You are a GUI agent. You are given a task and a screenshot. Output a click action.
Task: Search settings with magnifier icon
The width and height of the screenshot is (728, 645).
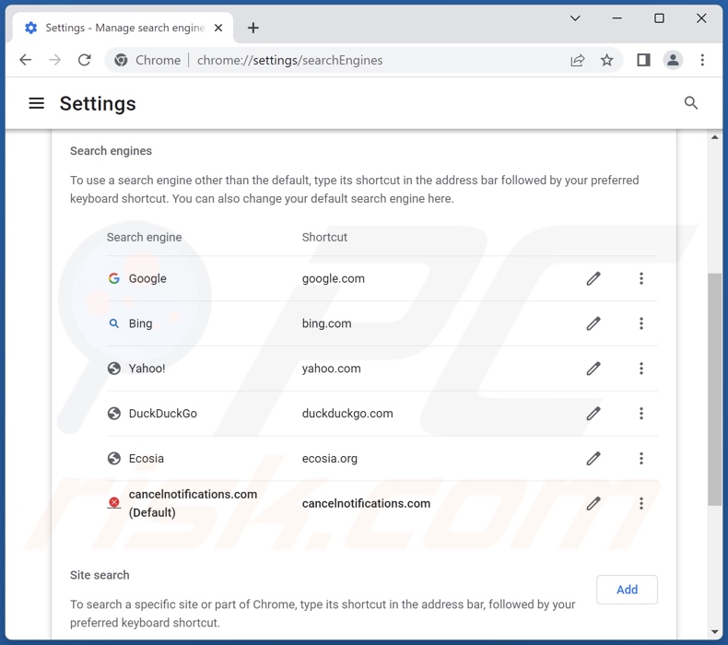coord(691,103)
